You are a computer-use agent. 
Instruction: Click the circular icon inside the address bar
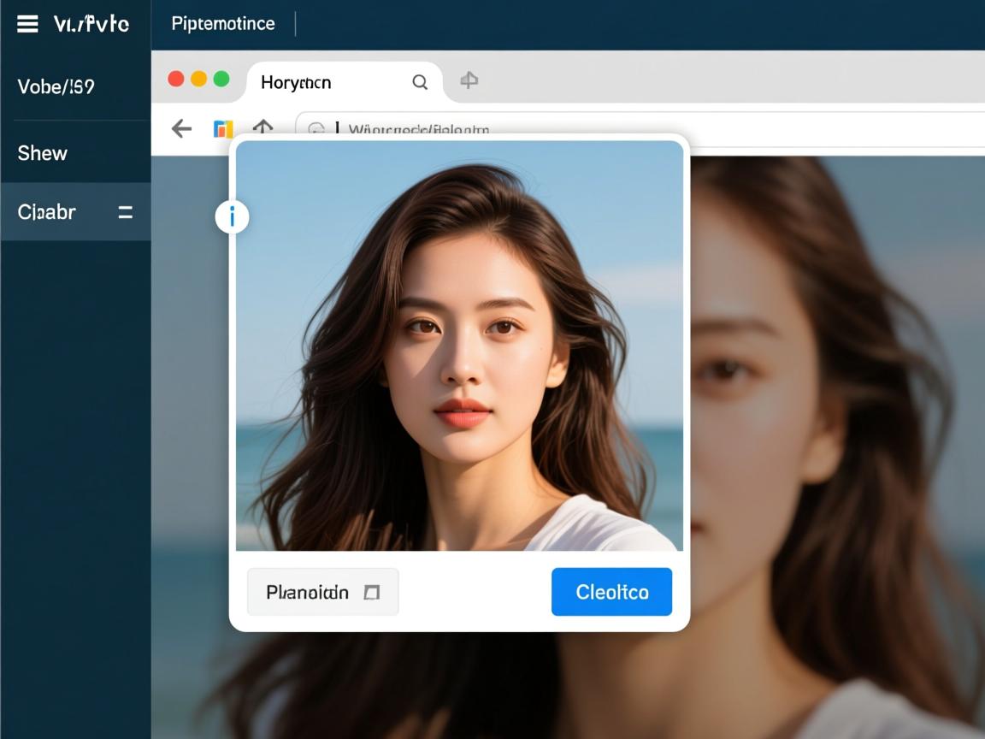point(316,129)
